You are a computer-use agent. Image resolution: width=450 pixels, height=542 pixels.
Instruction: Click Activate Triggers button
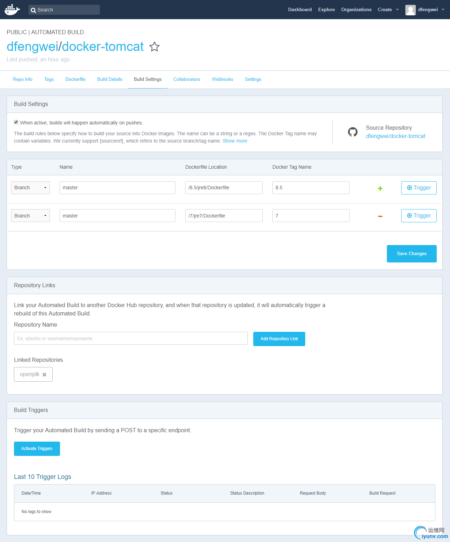coord(37,449)
